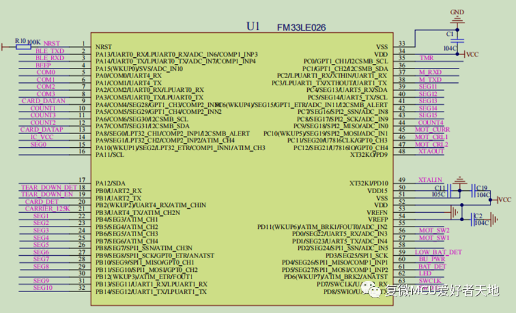
Task: Select the COUNT1 net label
Action: (43, 108)
